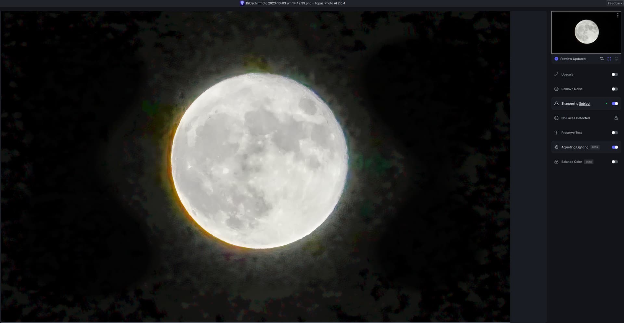624x323 pixels.
Task: Click the Sharpening triangle icon
Action: [x=556, y=104]
